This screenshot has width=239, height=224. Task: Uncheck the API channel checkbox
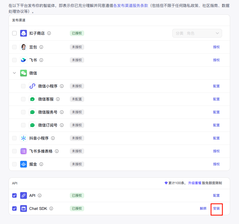[x=14, y=195]
